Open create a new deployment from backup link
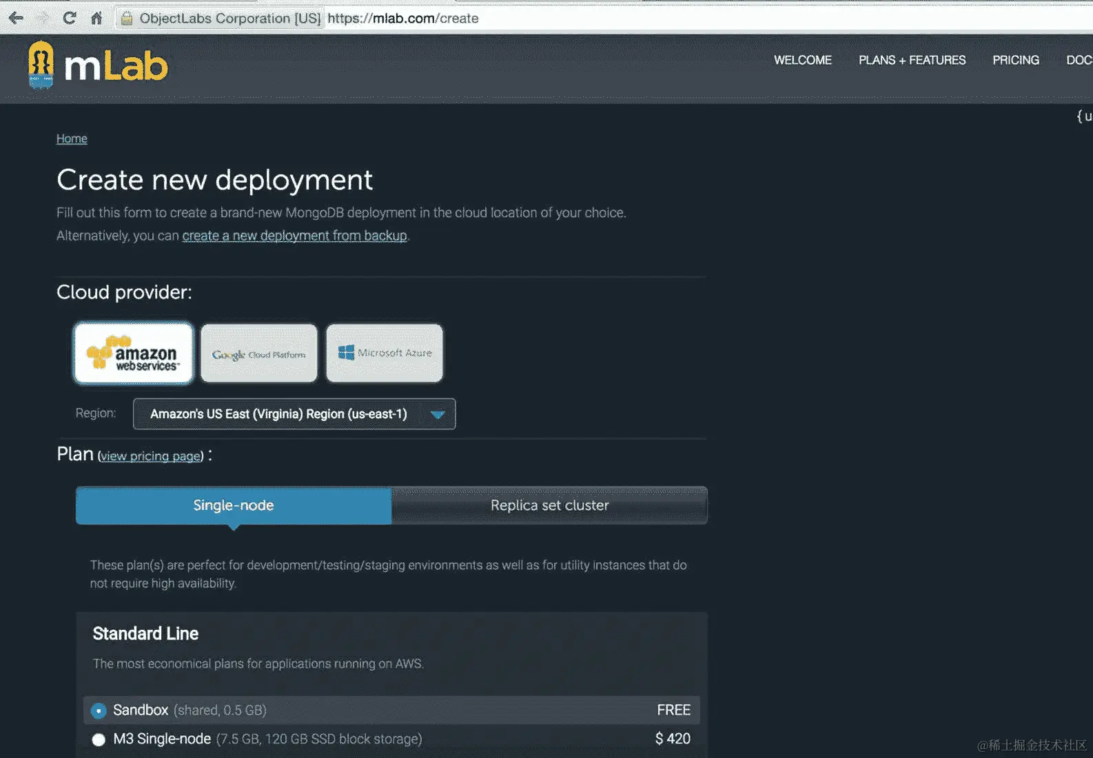This screenshot has width=1093, height=758. 294,236
